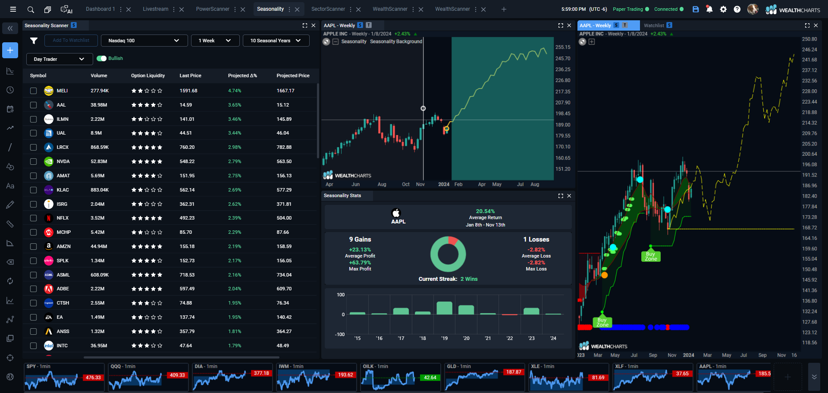The height and width of the screenshot is (393, 828).
Task: Open the Nasdaq 100 dropdown
Action: click(x=144, y=41)
